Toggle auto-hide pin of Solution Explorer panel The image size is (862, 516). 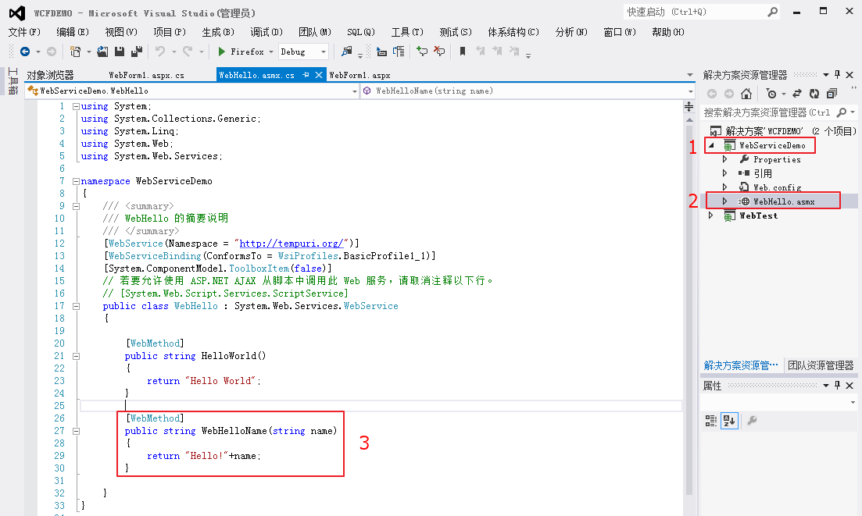(x=837, y=75)
